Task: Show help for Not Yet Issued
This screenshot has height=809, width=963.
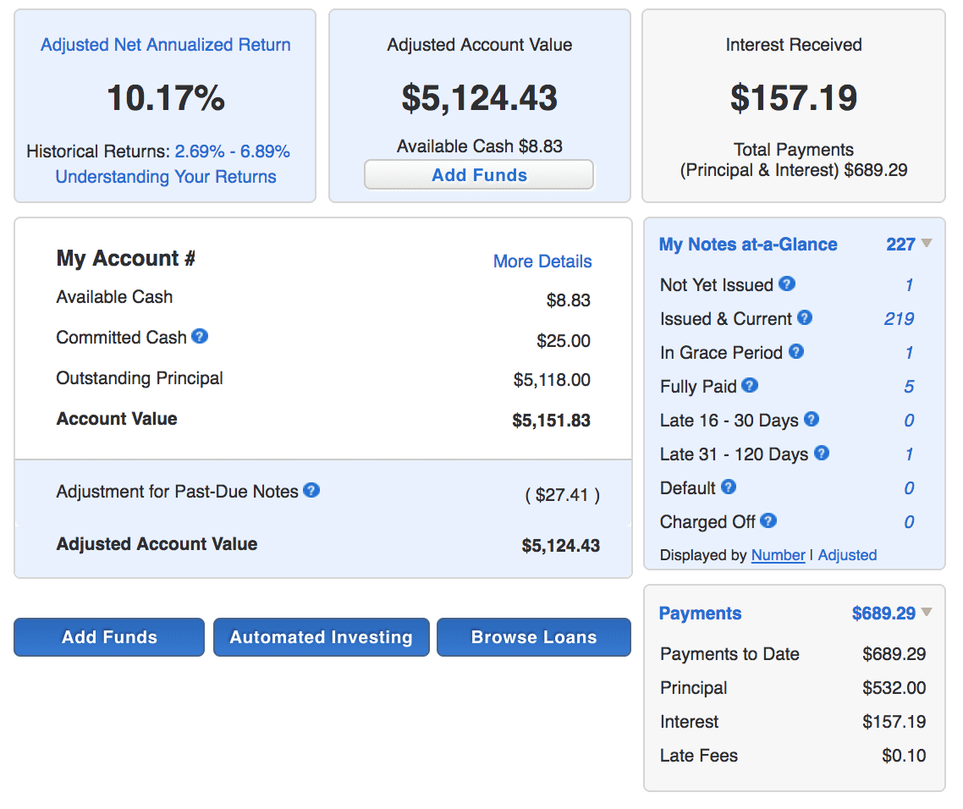Action: (x=787, y=283)
